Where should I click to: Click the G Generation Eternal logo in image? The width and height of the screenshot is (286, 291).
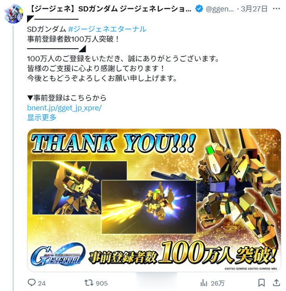58,255
